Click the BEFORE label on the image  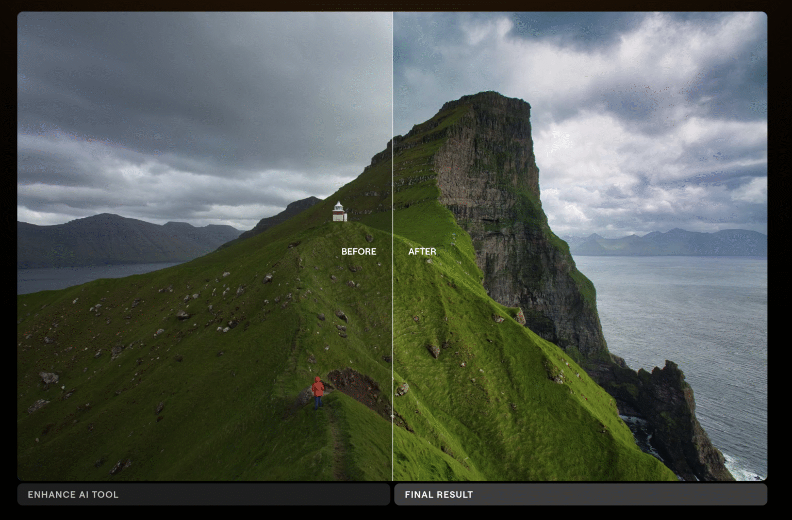pyautogui.click(x=358, y=251)
